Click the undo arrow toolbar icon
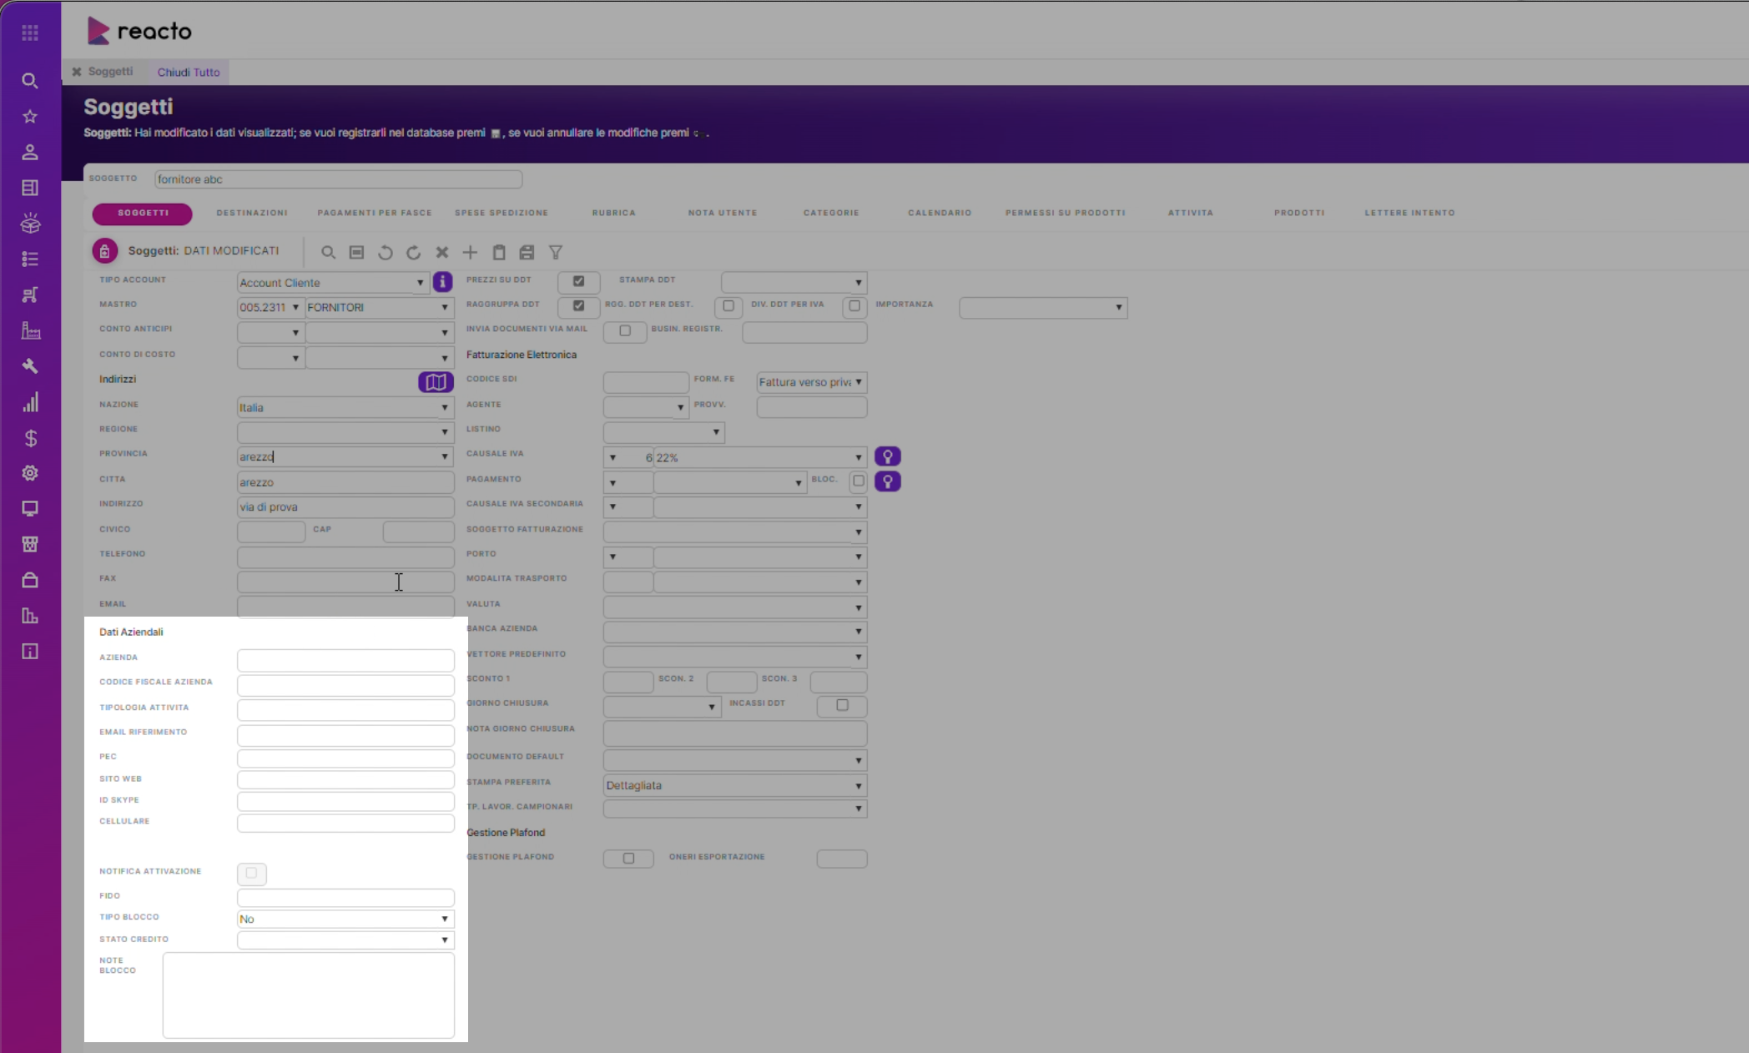Image resolution: width=1749 pixels, height=1053 pixels. pos(385,252)
